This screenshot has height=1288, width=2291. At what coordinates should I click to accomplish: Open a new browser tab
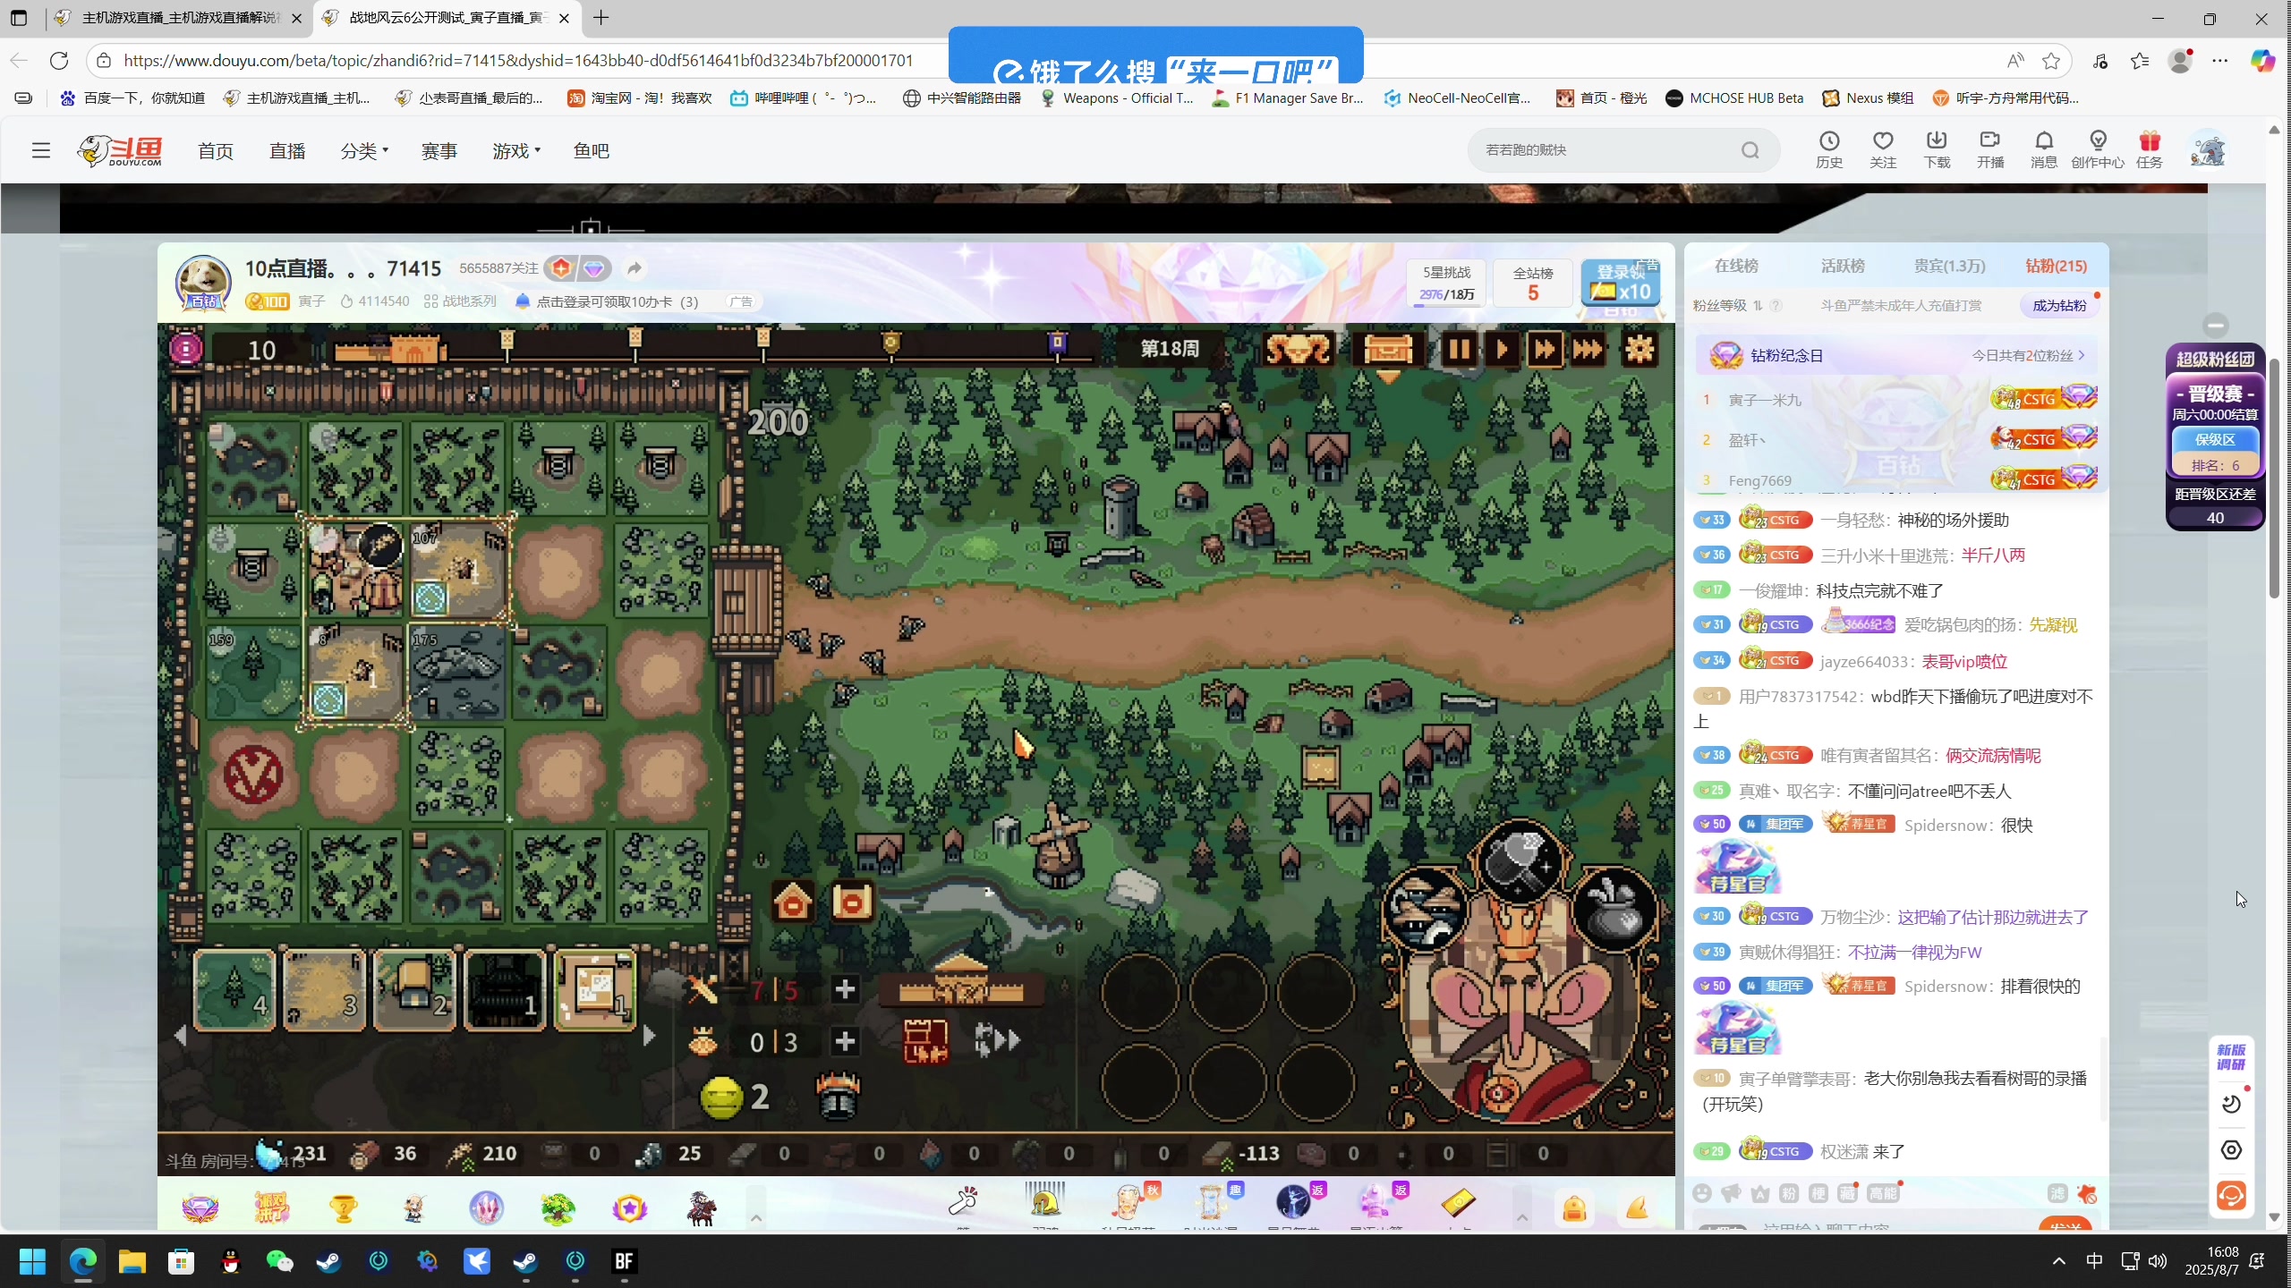(600, 18)
